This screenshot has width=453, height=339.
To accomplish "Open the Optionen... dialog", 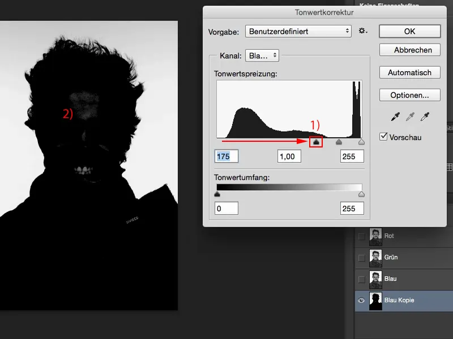I will click(409, 95).
